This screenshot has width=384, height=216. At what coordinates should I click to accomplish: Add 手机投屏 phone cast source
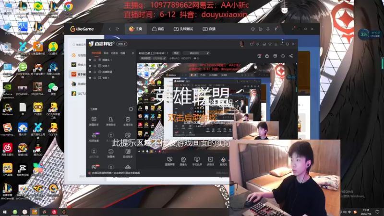197,161
